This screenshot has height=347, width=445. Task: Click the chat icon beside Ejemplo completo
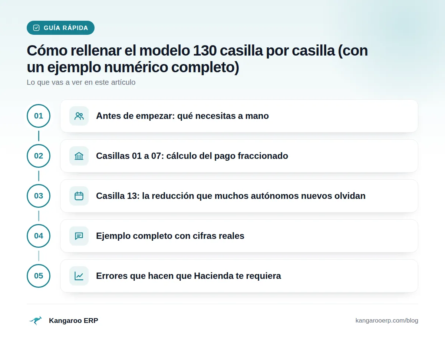(79, 236)
